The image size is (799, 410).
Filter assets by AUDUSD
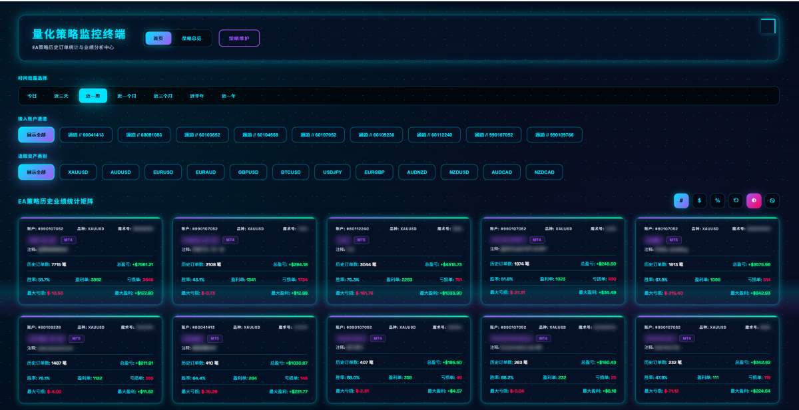pyautogui.click(x=121, y=172)
